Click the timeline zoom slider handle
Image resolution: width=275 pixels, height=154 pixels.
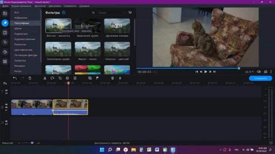point(32,143)
